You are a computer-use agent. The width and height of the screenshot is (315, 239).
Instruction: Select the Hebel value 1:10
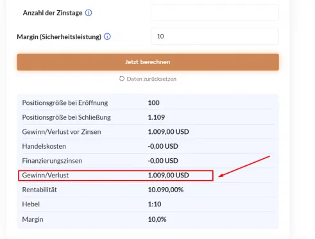point(155,204)
